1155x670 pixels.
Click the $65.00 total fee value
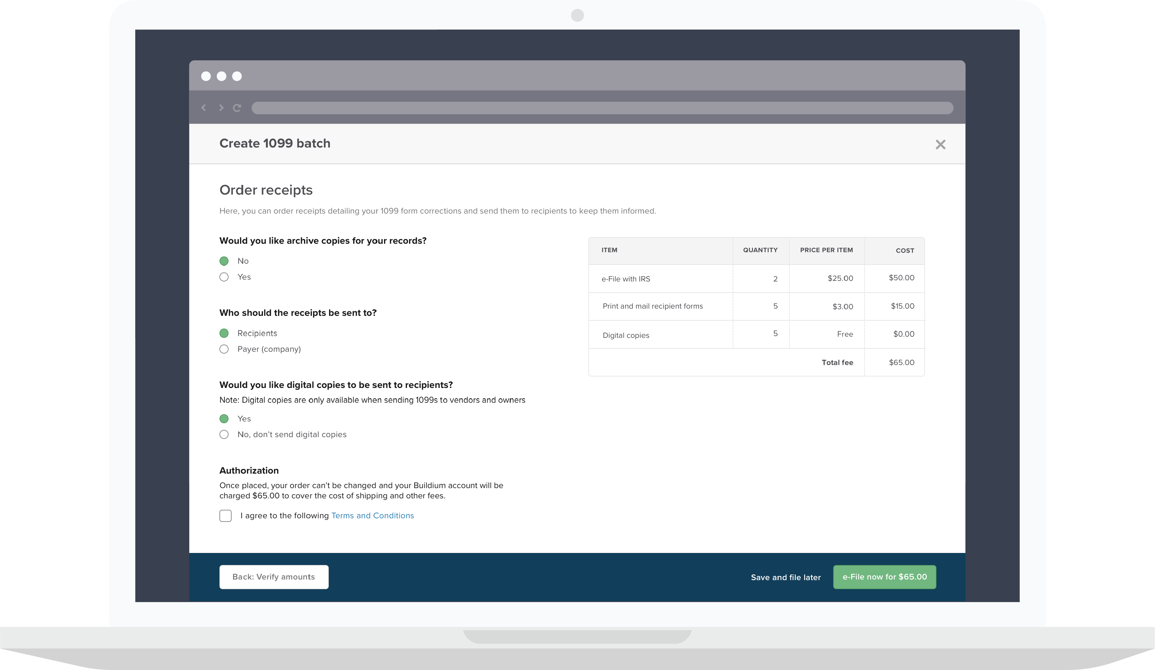pos(901,363)
